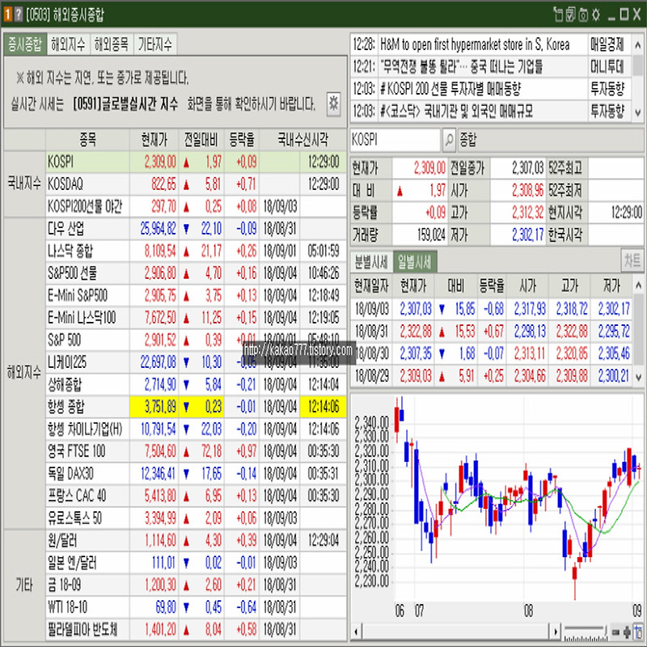Screen dimensions: 647x647
Task: Select the 금 18-09 row
Action: point(196,585)
